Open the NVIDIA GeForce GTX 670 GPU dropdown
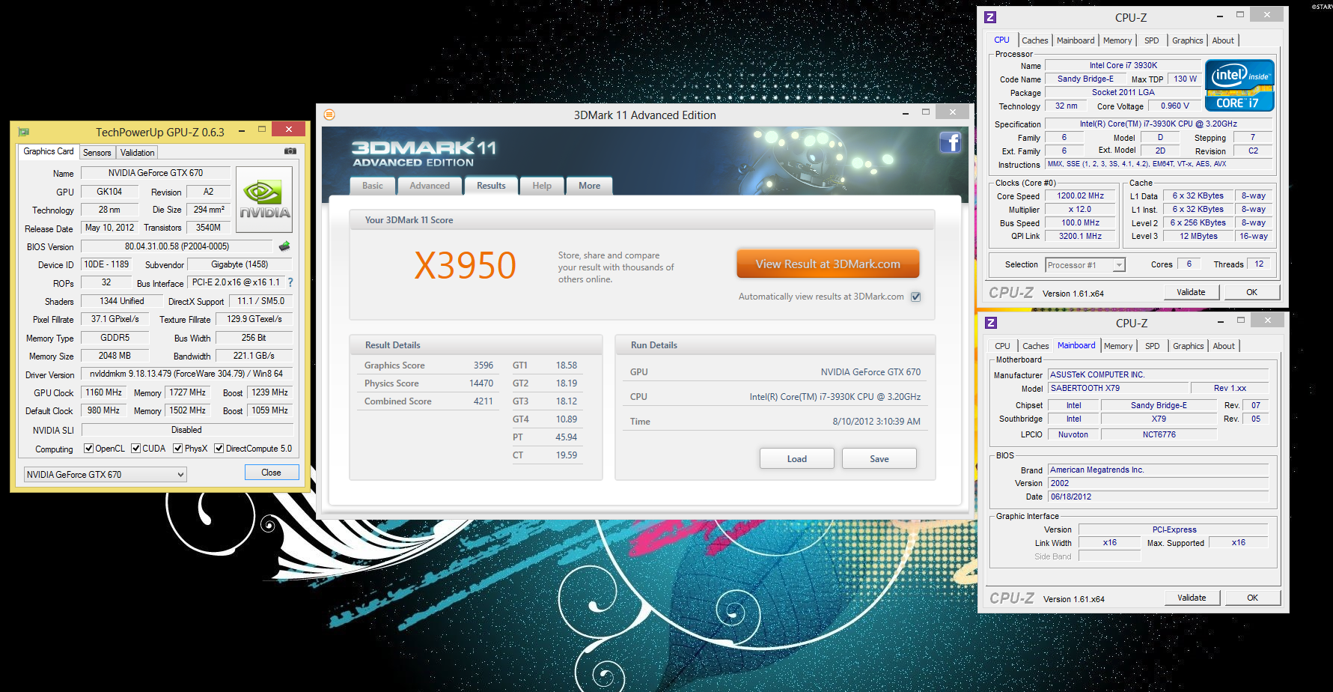Viewport: 1333px width, 692px height. [x=105, y=474]
